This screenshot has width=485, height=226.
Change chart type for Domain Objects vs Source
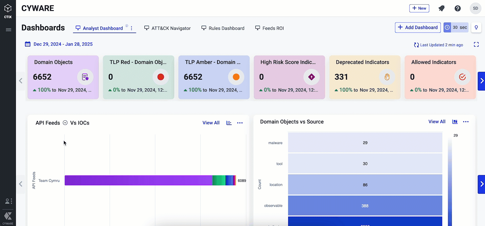[x=455, y=122]
